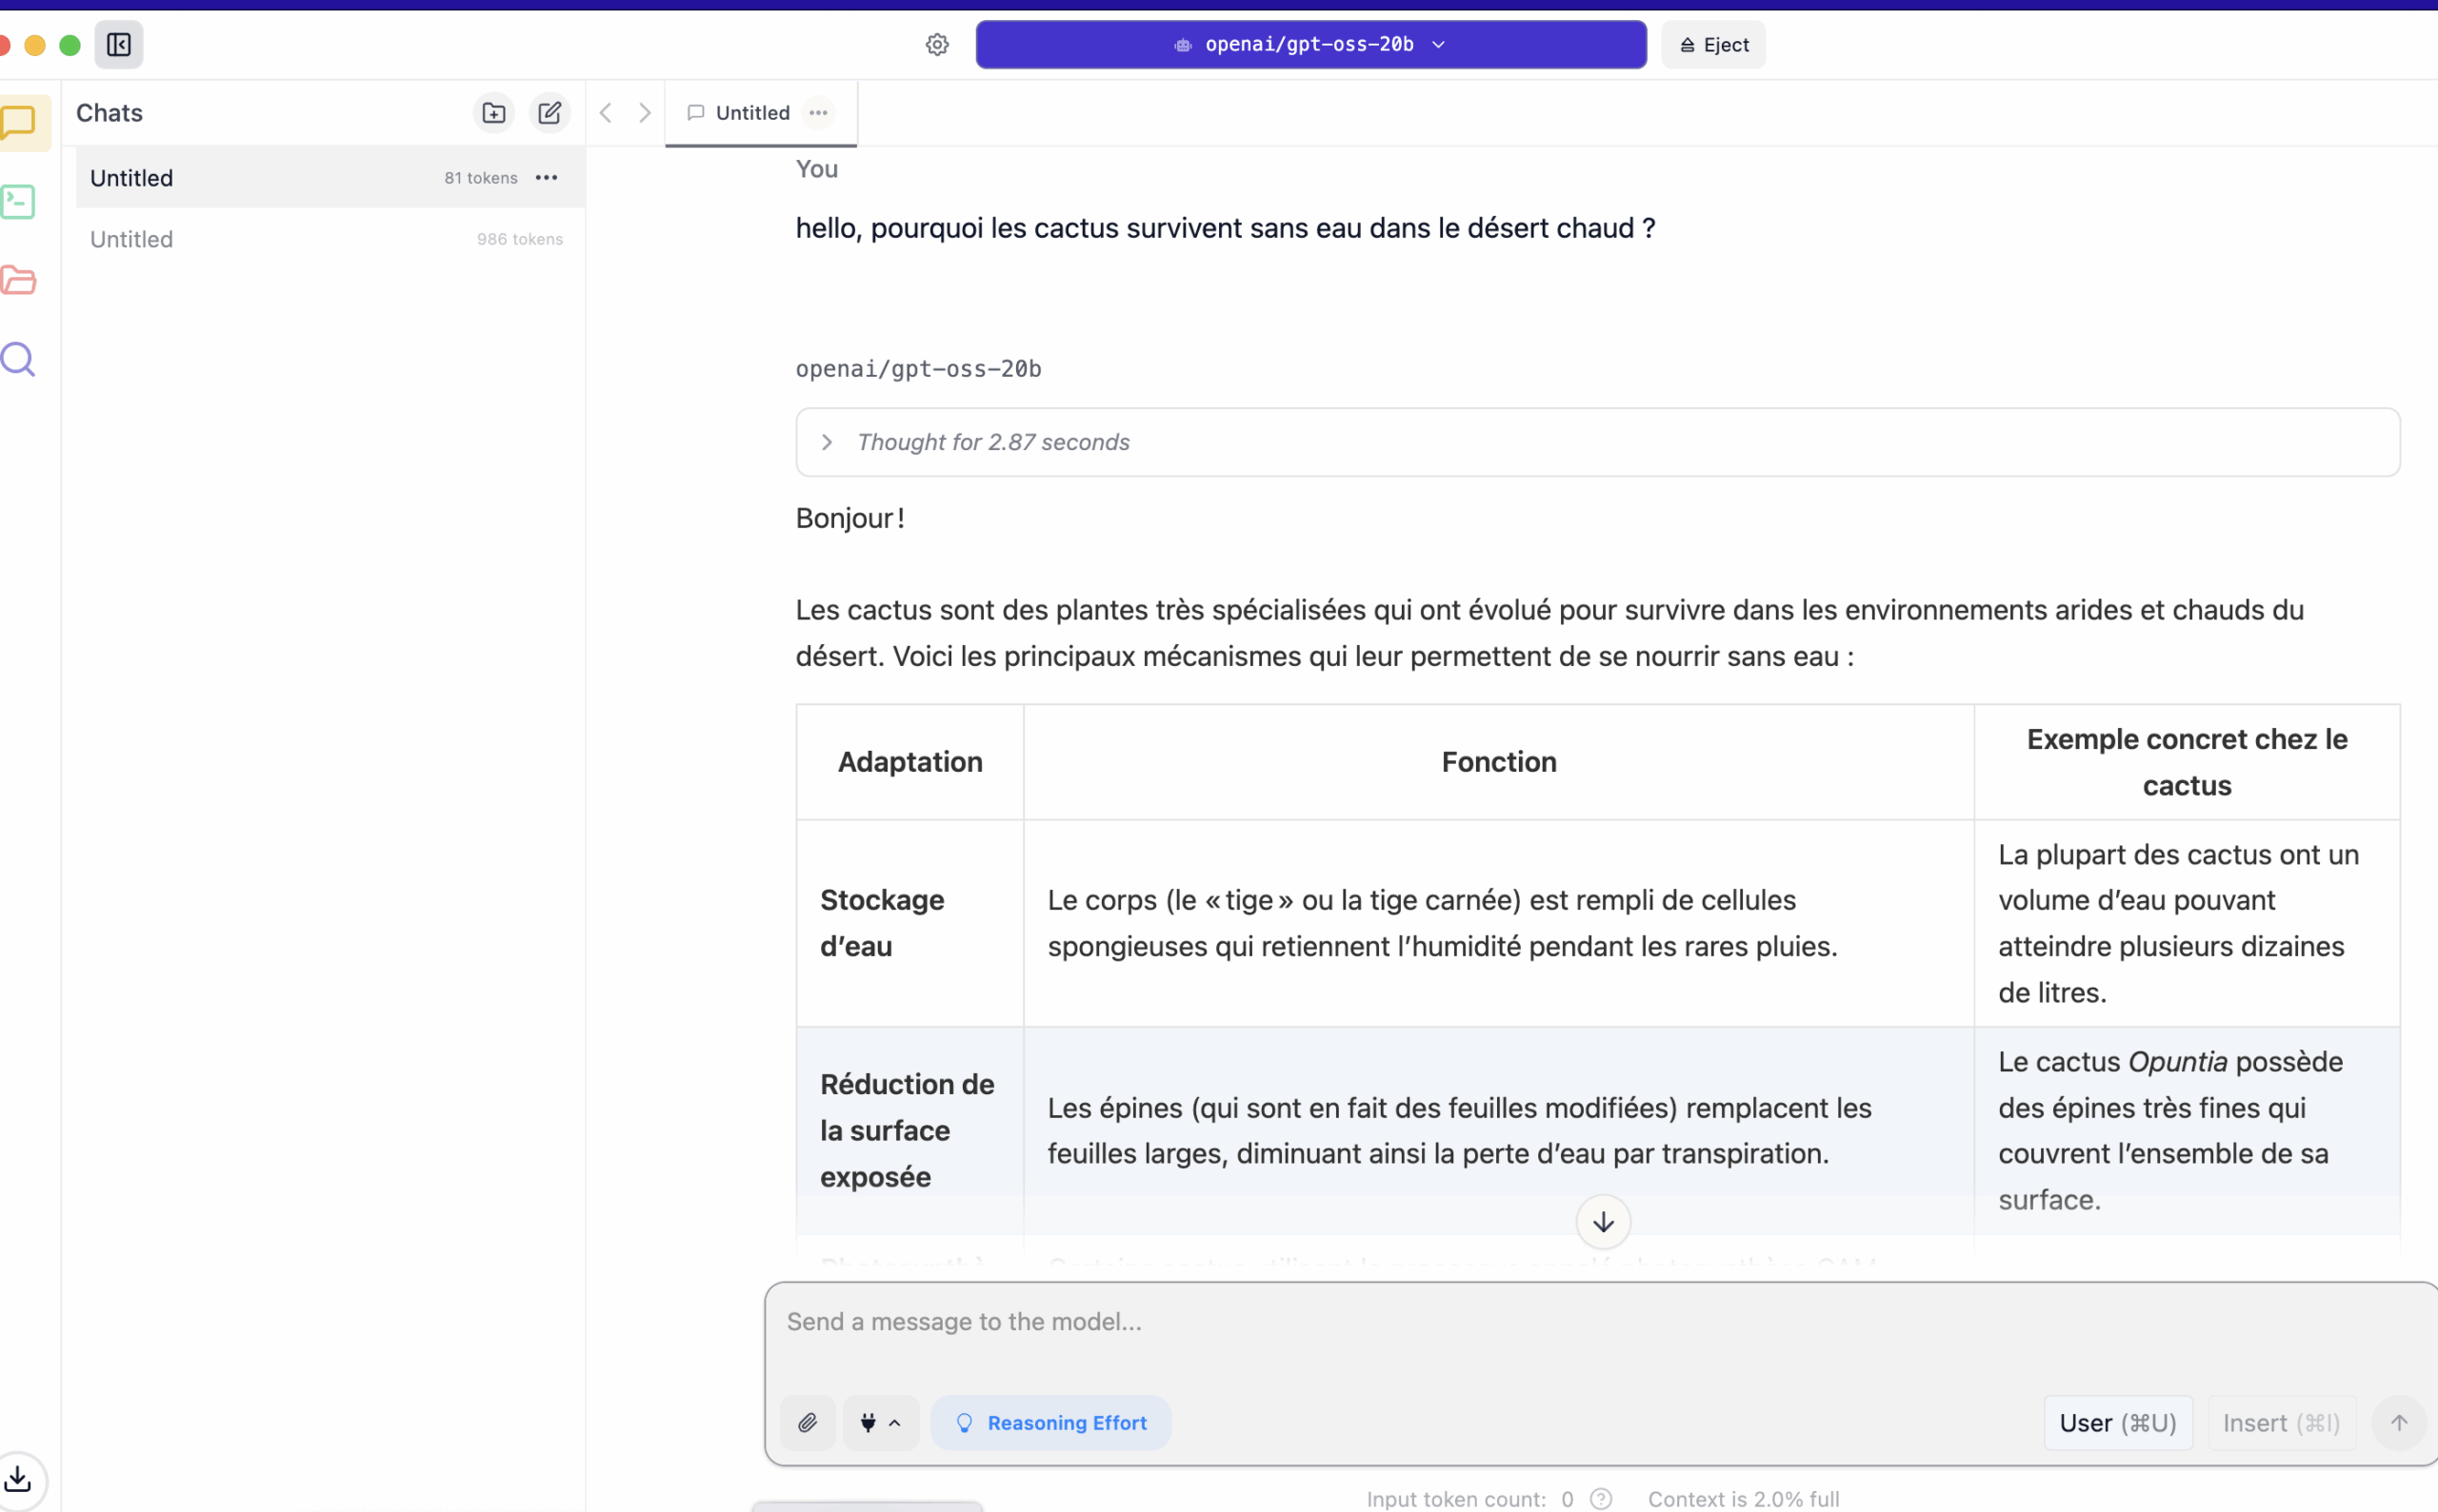Open the Discover search sidebar icon
The height and width of the screenshot is (1512, 2438).
tap(18, 359)
